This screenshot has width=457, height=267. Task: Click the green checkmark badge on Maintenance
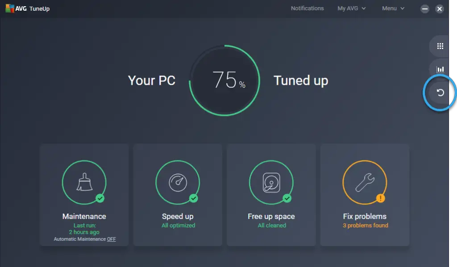[100, 198]
